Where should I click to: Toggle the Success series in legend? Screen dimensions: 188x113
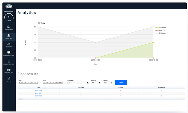coord(160,28)
